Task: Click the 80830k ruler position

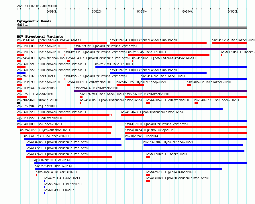Action: pyautogui.click(x=142, y=11)
